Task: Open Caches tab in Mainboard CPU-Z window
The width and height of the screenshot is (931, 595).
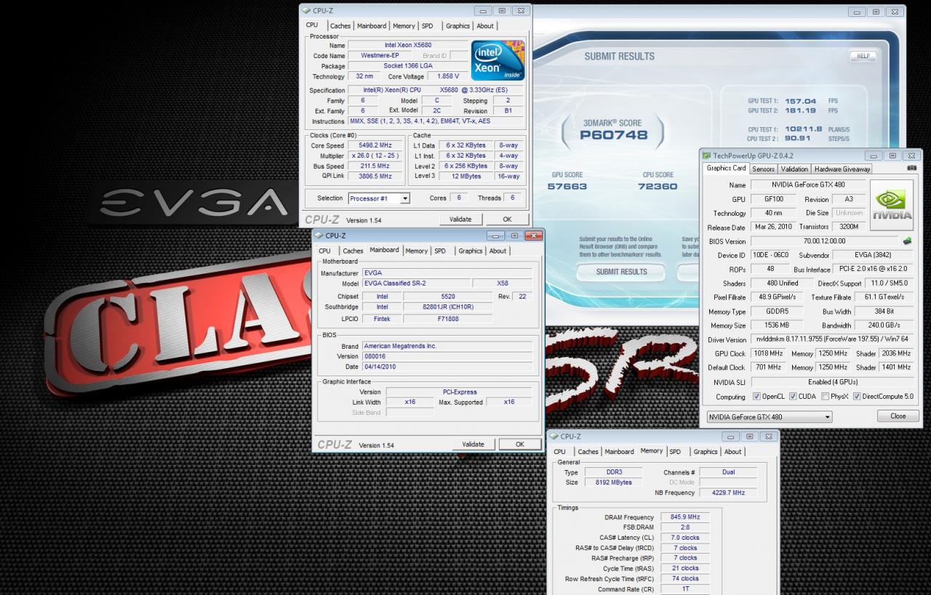Action: pyautogui.click(x=353, y=251)
